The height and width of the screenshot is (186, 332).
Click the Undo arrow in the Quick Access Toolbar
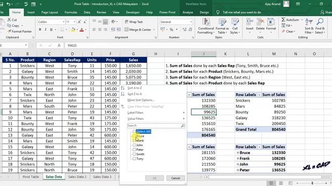pyautogui.click(x=8, y=4)
